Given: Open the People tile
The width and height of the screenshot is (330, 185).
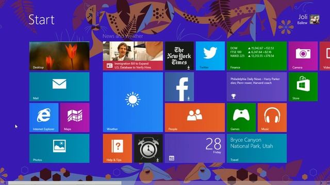Looking at the screenshot, I should 195,118.
